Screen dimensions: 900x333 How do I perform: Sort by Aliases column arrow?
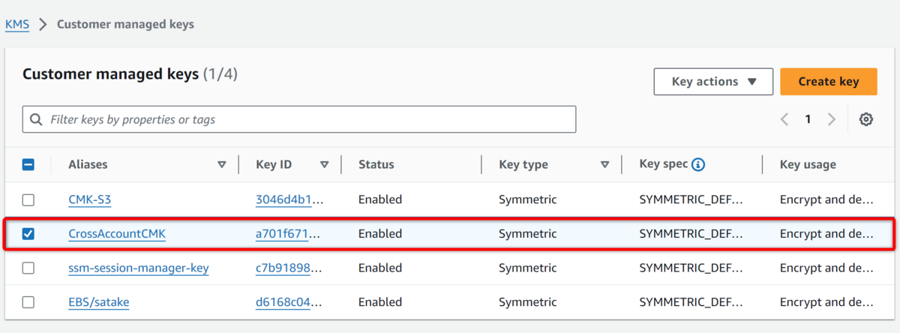click(x=222, y=165)
